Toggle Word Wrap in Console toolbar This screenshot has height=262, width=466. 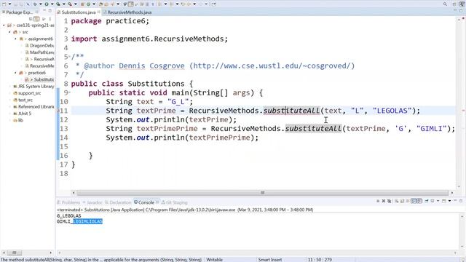tap(408, 201)
